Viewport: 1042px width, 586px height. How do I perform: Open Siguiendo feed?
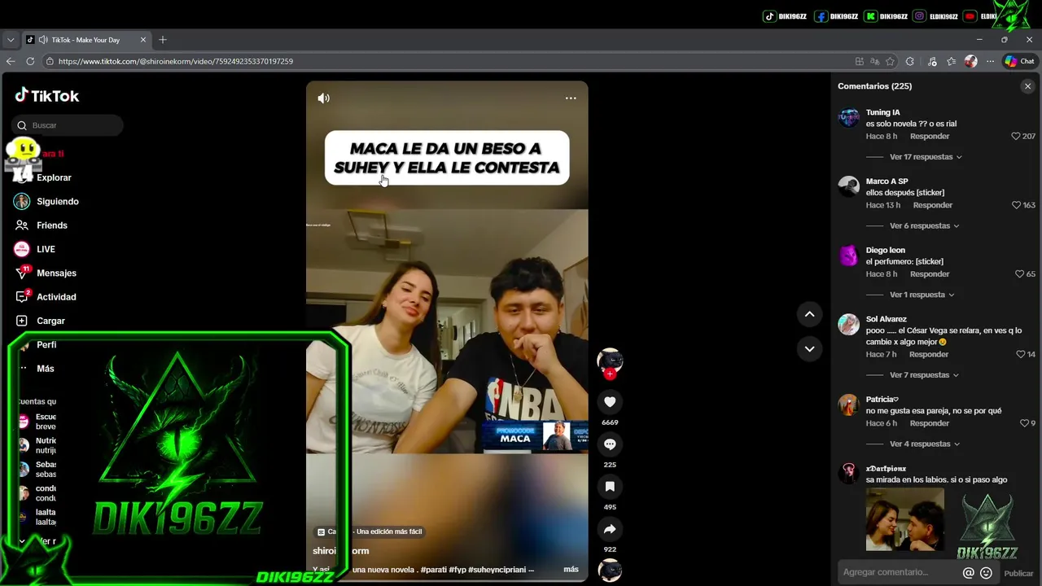[x=46, y=201]
